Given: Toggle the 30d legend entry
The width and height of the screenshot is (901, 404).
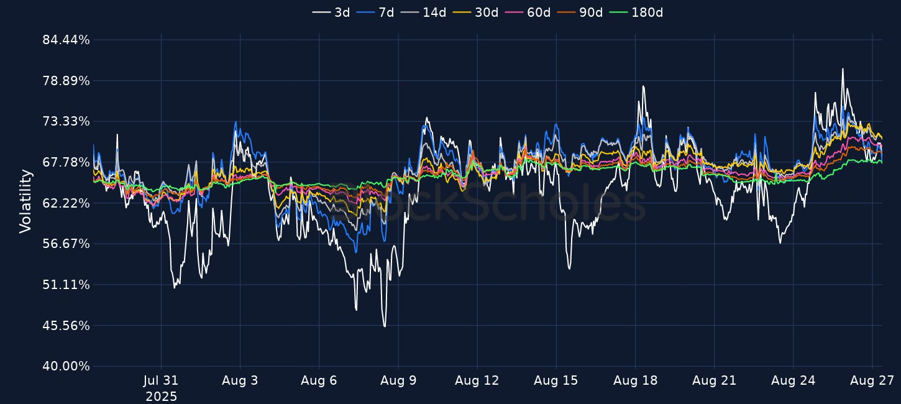Looking at the screenshot, I should pyautogui.click(x=475, y=12).
